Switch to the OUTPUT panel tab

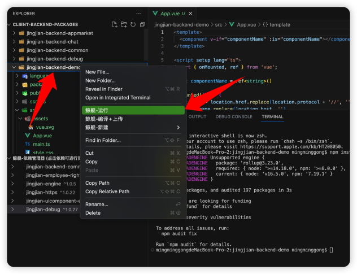pyautogui.click(x=197, y=116)
